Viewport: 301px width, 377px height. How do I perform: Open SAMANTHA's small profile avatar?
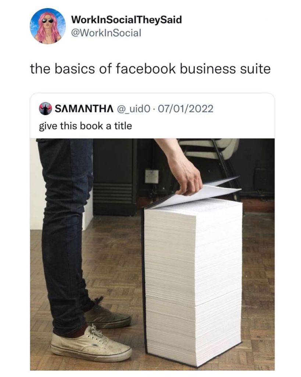46,109
